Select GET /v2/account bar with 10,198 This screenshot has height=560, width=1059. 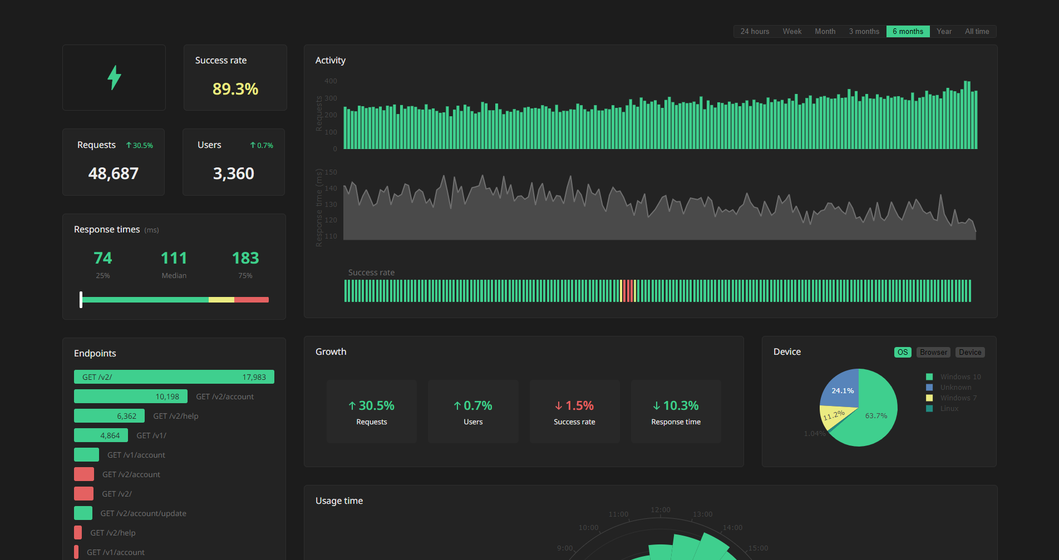pos(131,397)
